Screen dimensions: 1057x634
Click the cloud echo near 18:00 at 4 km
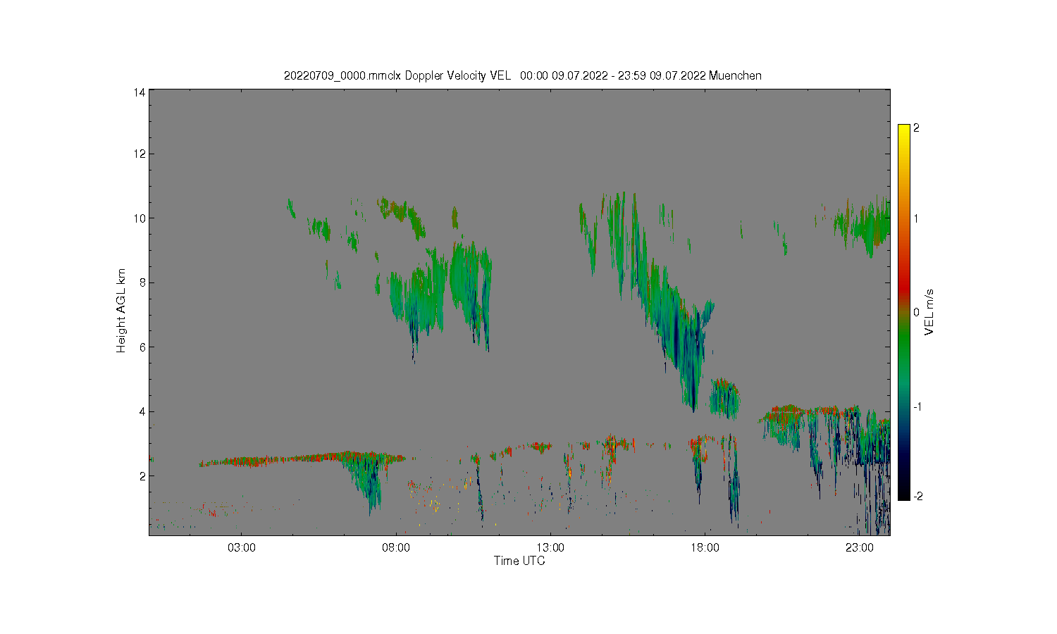[x=724, y=399]
